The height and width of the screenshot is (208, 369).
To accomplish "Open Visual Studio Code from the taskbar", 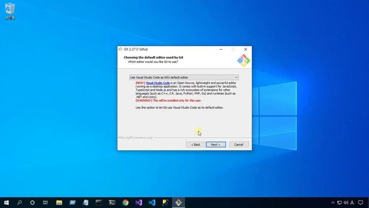I will [x=152, y=203].
